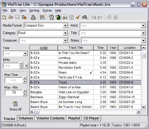
Task: Expand the Artist filter dropdown
Action: (143, 25)
